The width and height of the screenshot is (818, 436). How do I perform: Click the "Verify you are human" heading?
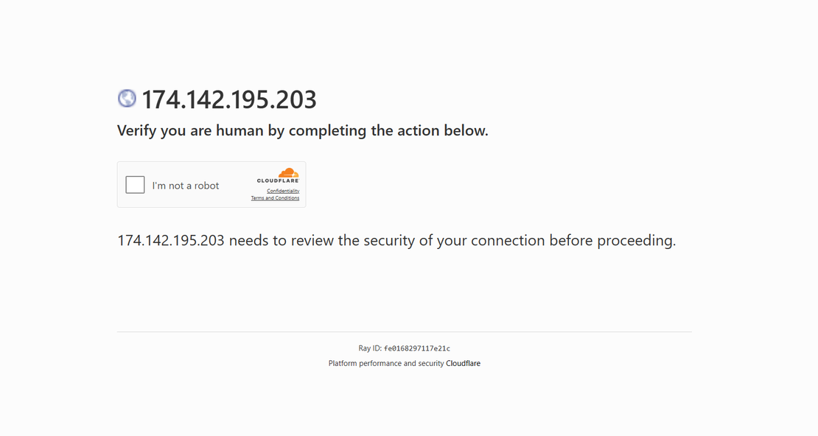302,131
